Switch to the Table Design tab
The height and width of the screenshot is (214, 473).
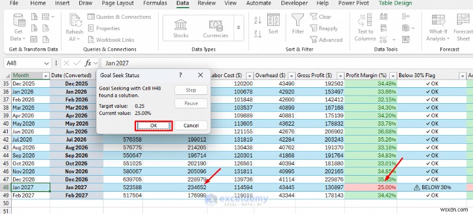pos(395,4)
